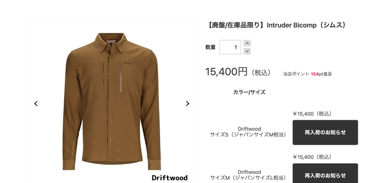Viewport: 367px width, 183px height.
Task: Increase quantity with up arrow
Action: click(247, 43)
